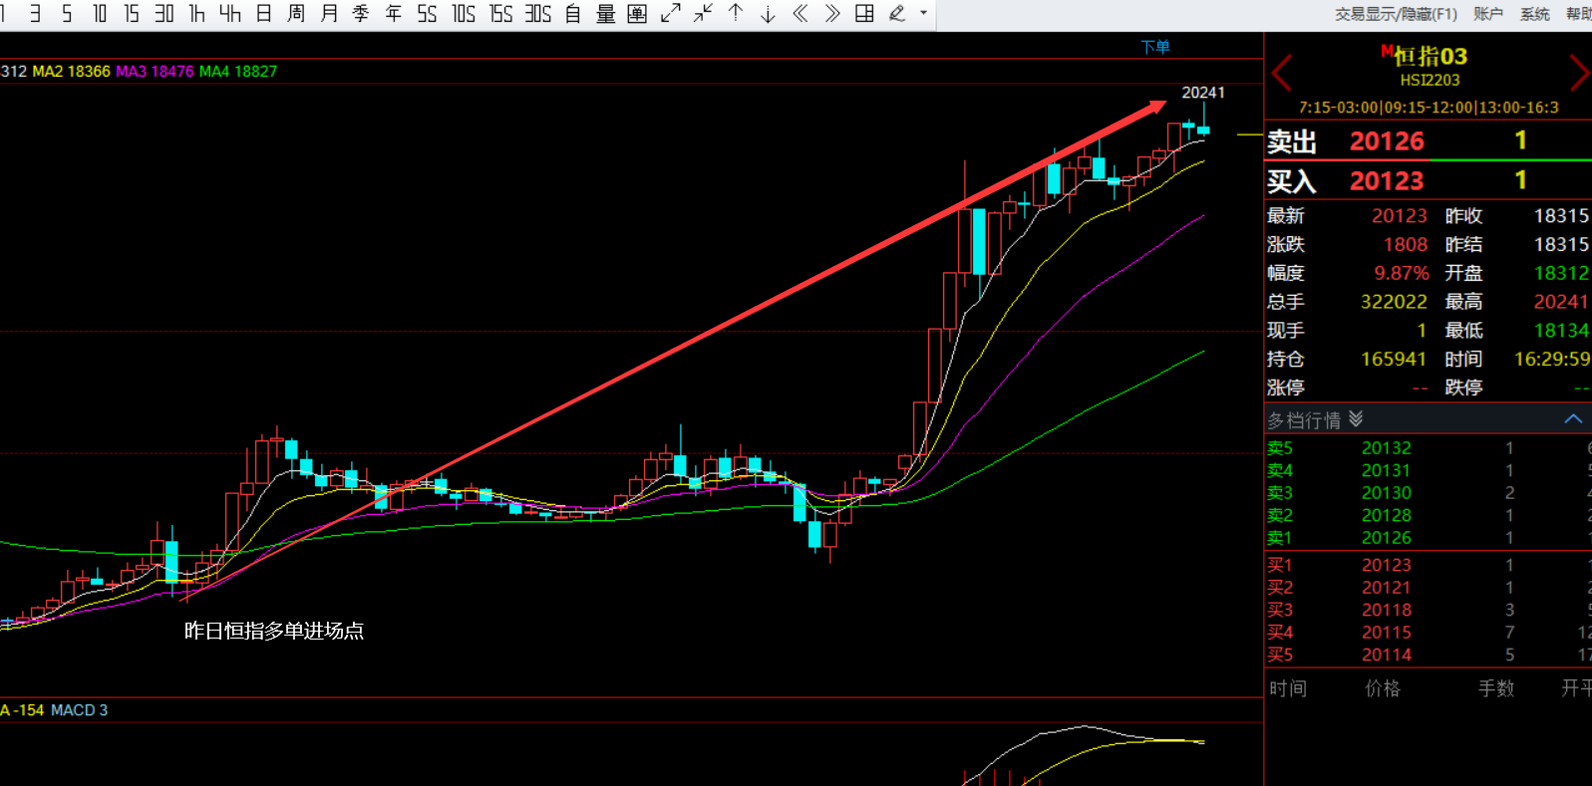The height and width of the screenshot is (786, 1592).
Task: Switch to the 4h chart period
Action: tap(230, 14)
